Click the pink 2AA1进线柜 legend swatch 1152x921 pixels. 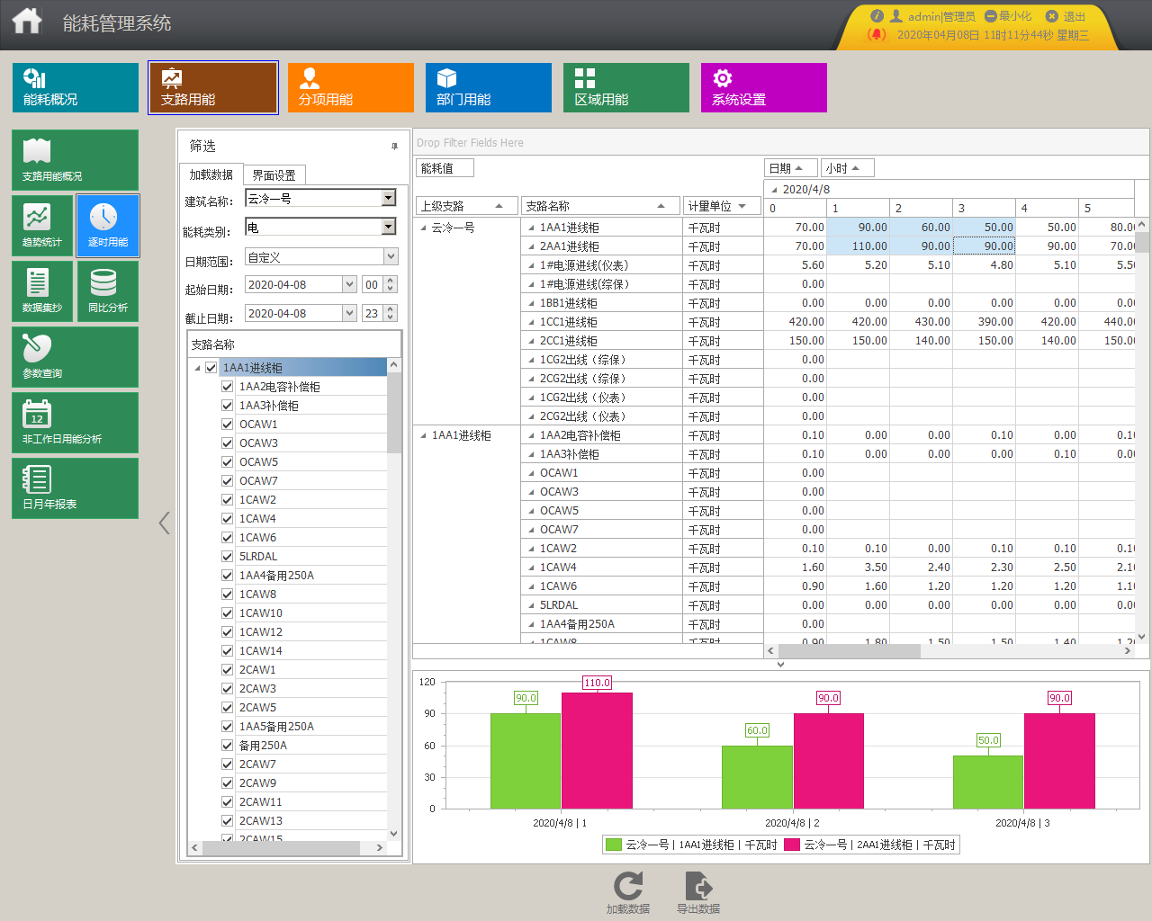pyautogui.click(x=792, y=845)
